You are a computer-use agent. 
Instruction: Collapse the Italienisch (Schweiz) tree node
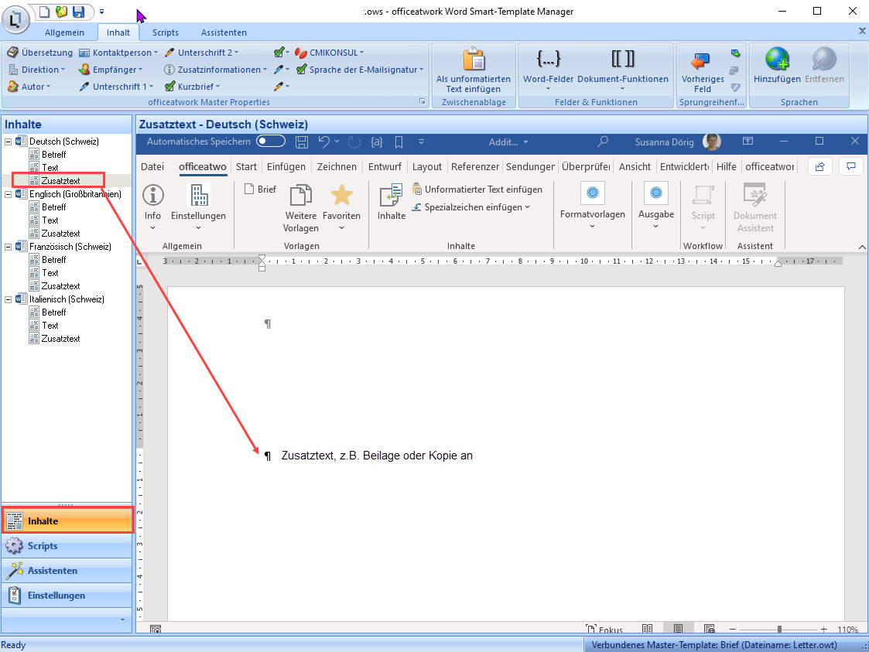(9, 299)
